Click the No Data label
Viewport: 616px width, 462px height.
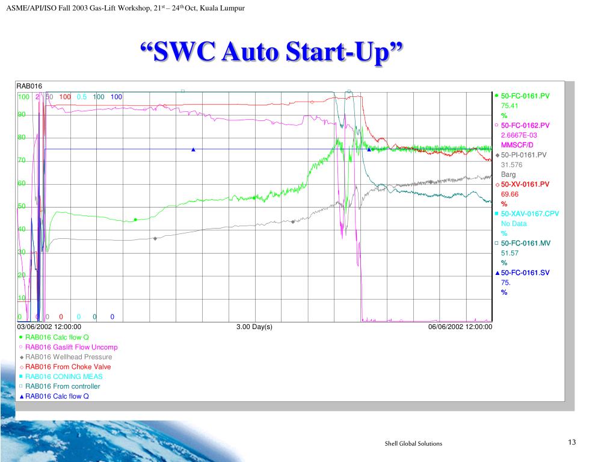pos(514,224)
